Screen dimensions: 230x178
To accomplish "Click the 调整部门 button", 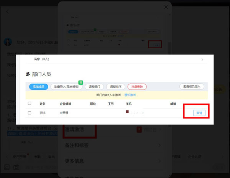I will (x=94, y=87).
